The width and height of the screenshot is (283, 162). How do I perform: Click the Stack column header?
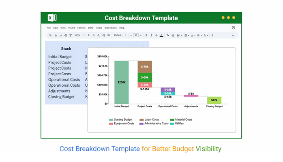click(x=66, y=49)
